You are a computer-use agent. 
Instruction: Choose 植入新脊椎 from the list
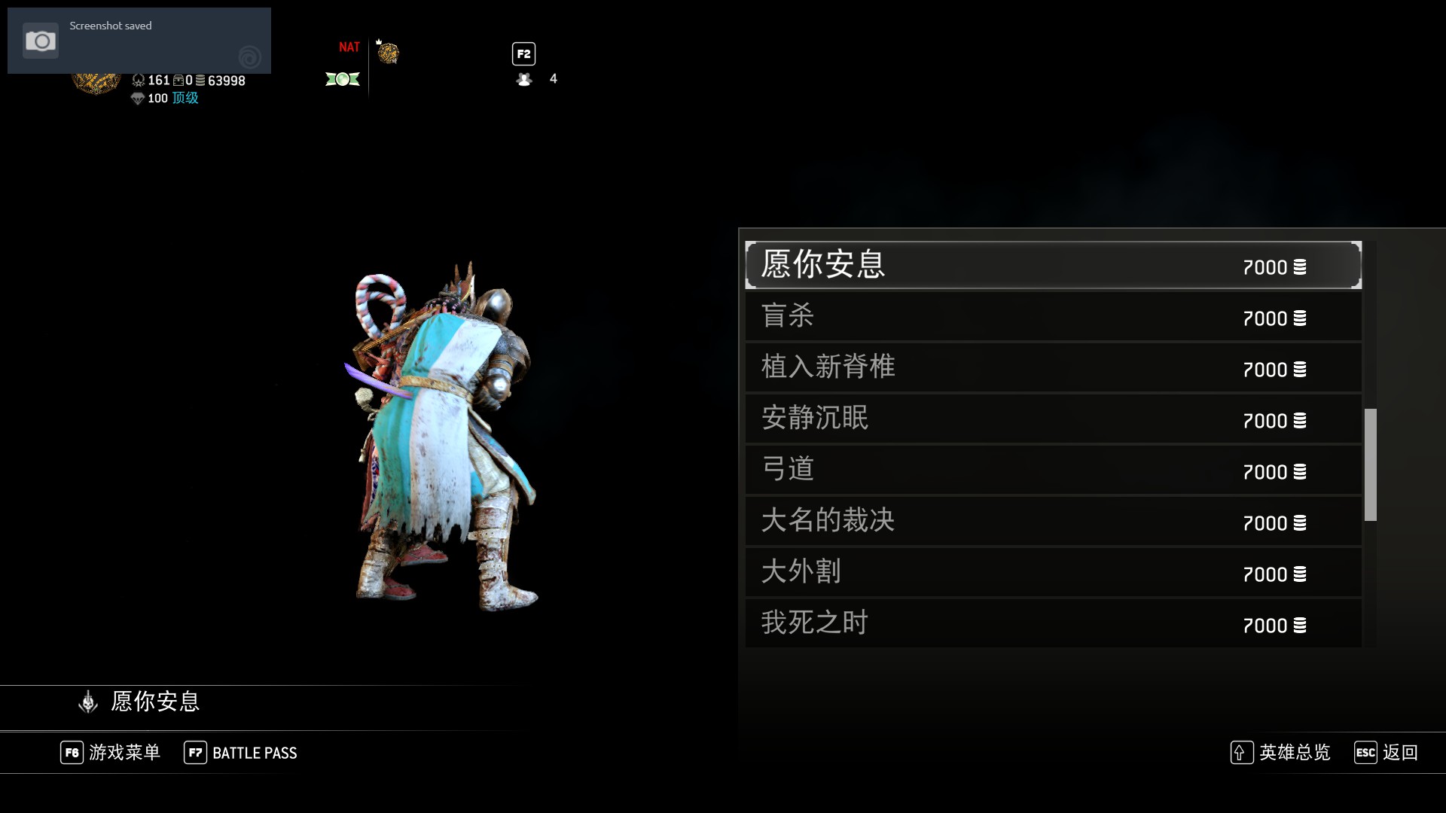pyautogui.click(x=1053, y=368)
